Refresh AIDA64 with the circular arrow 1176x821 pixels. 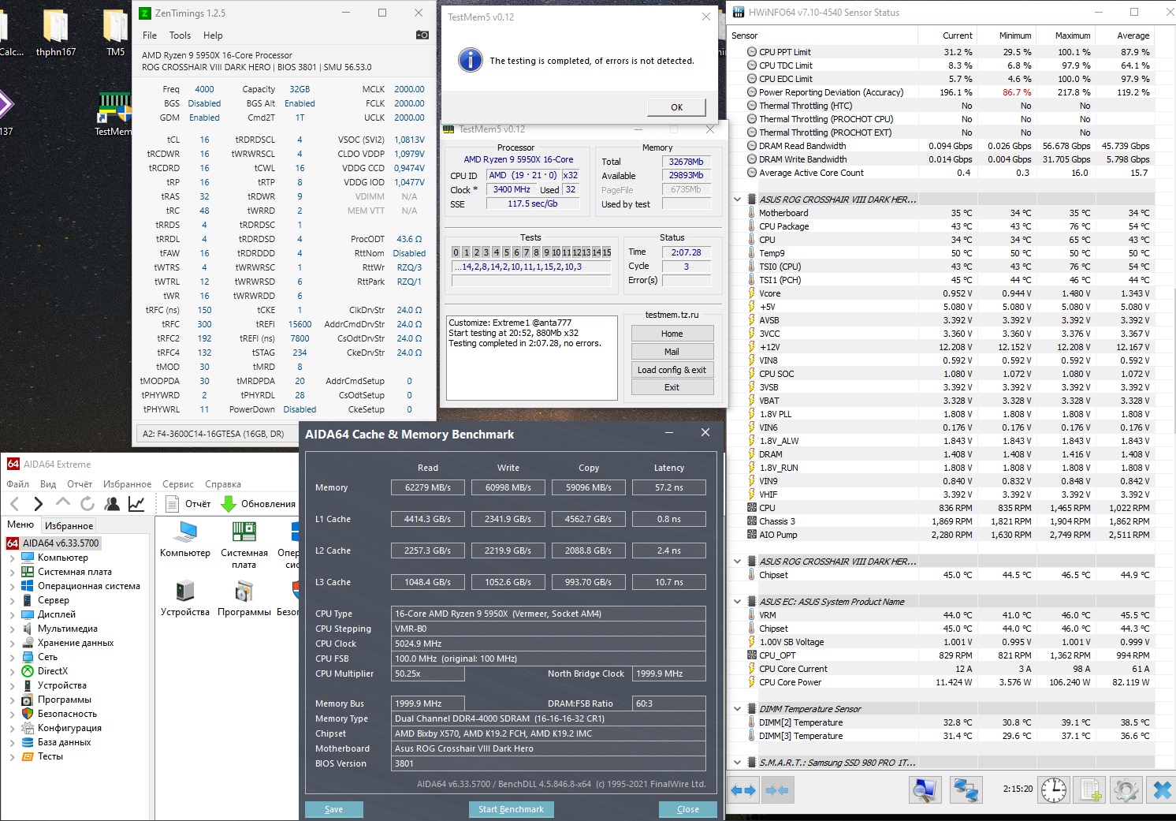click(x=87, y=503)
